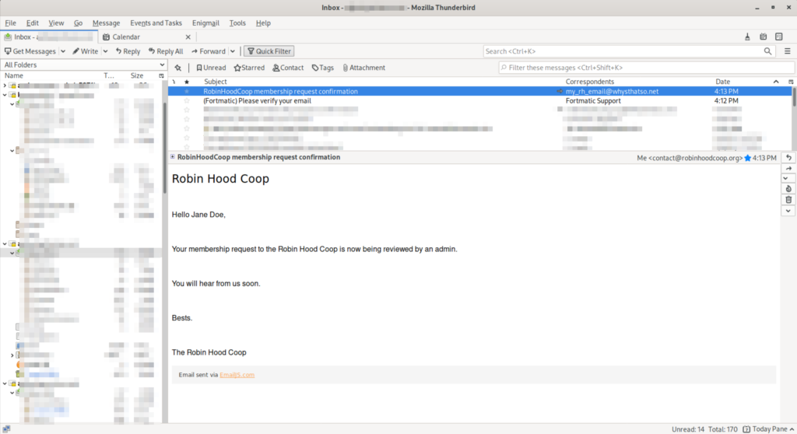Open the EmailJS.com link
Image resolution: width=797 pixels, height=434 pixels.
click(237, 375)
